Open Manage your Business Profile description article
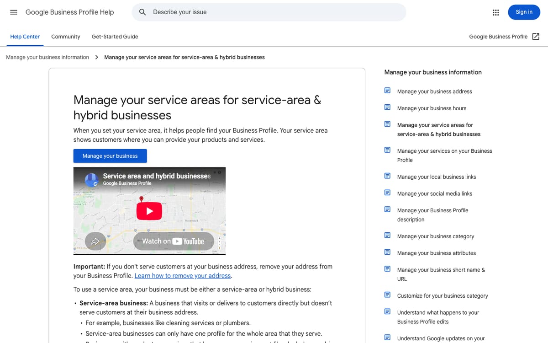This screenshot has height=343, width=548. tap(433, 215)
